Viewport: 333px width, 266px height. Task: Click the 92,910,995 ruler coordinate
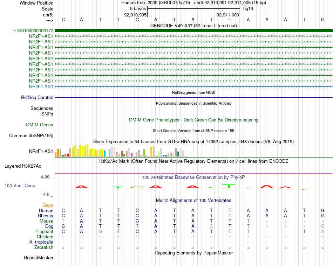pyautogui.click(x=135, y=15)
